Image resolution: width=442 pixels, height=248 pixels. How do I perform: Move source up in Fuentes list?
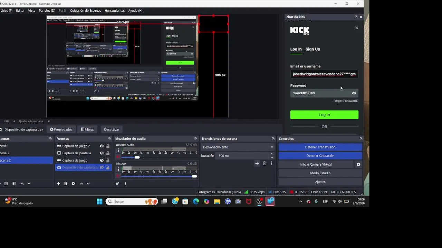coord(81,184)
